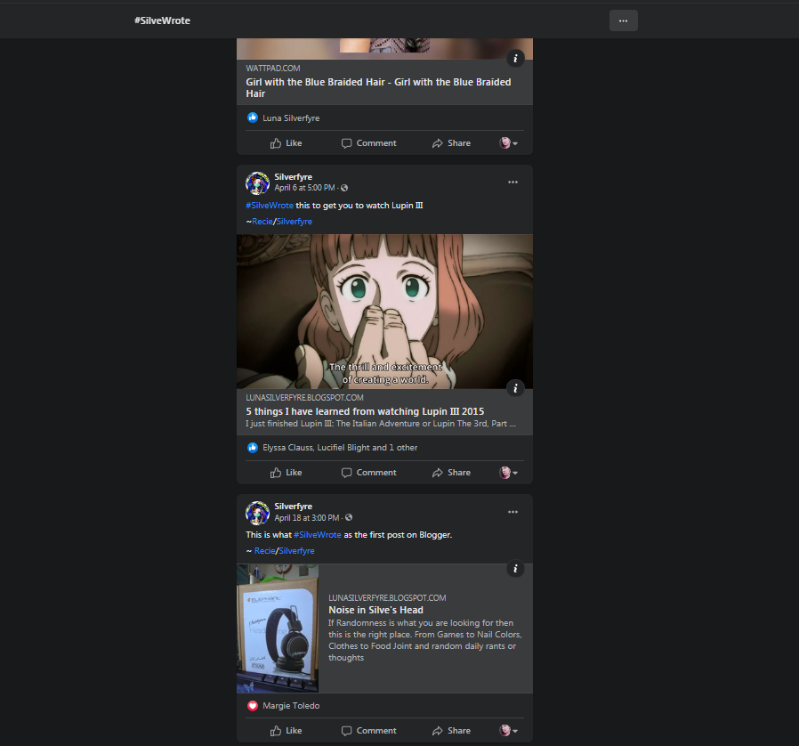Open identity selector dropdown on the Blogger post
Image resolution: width=799 pixels, height=746 pixels.
click(x=508, y=731)
